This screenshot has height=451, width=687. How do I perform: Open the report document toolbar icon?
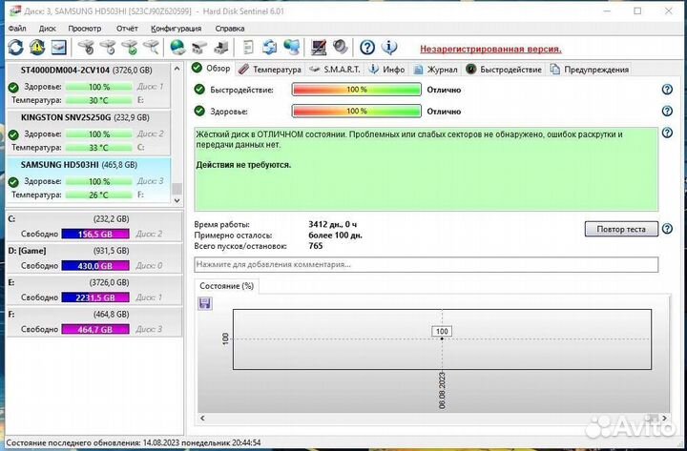[x=248, y=48]
